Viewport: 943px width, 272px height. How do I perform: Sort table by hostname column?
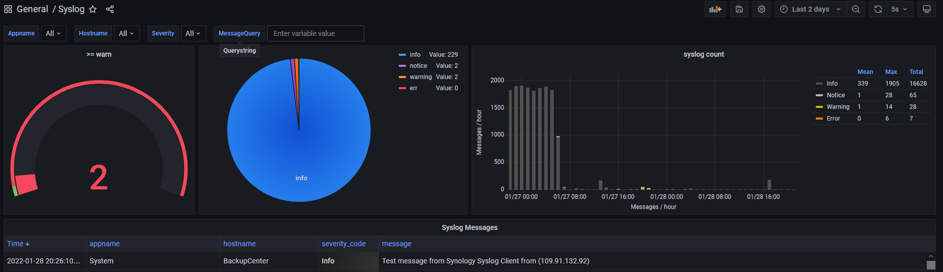pyautogui.click(x=239, y=244)
